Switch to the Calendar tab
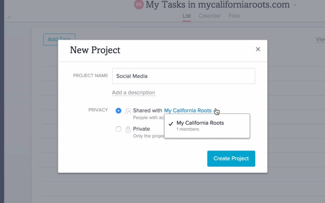 [210, 16]
